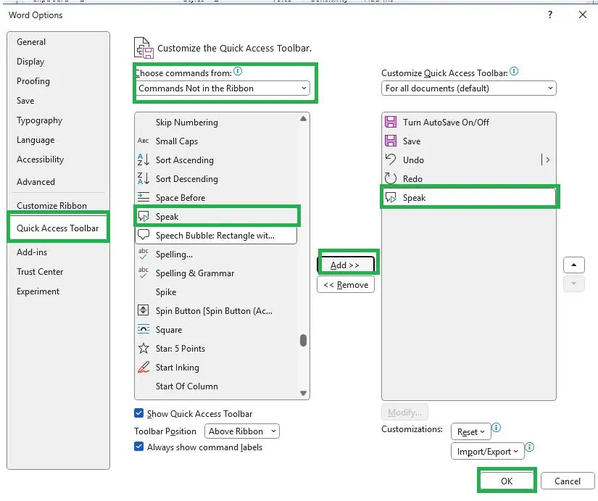The width and height of the screenshot is (598, 501).
Task: Click the Square text wrap icon
Action: (143, 329)
